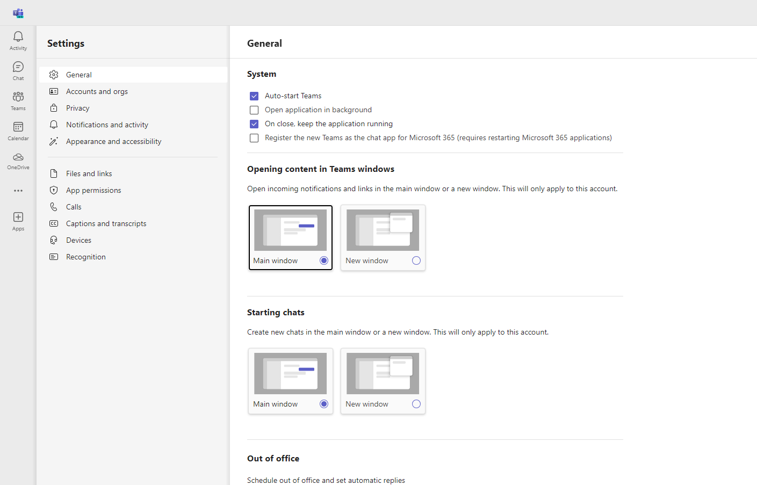
Task: Switch to Appearance and accessibility
Action: (133, 141)
